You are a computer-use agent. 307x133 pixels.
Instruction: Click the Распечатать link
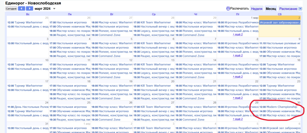pos(239,9)
